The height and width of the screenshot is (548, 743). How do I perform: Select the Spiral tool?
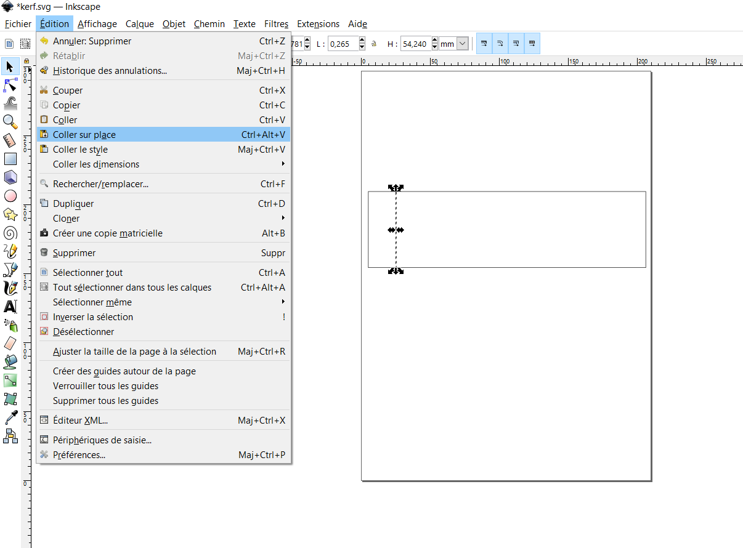coord(10,233)
